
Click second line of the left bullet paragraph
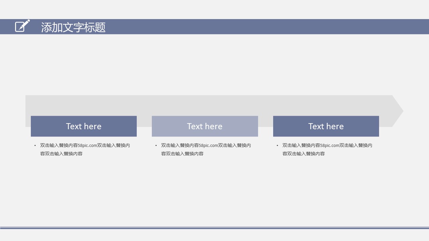point(61,154)
